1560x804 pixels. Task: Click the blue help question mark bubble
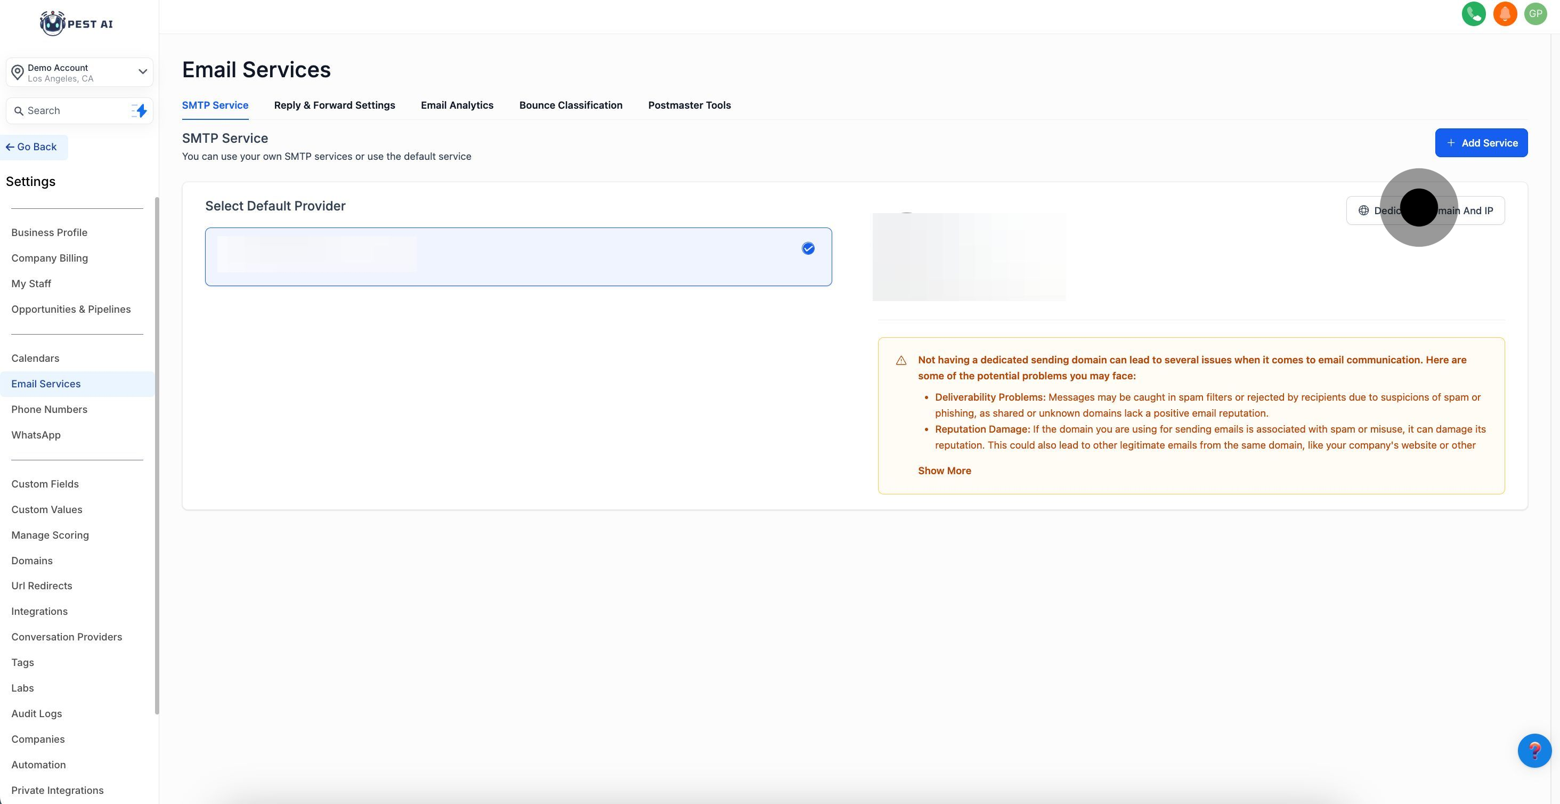(1534, 751)
